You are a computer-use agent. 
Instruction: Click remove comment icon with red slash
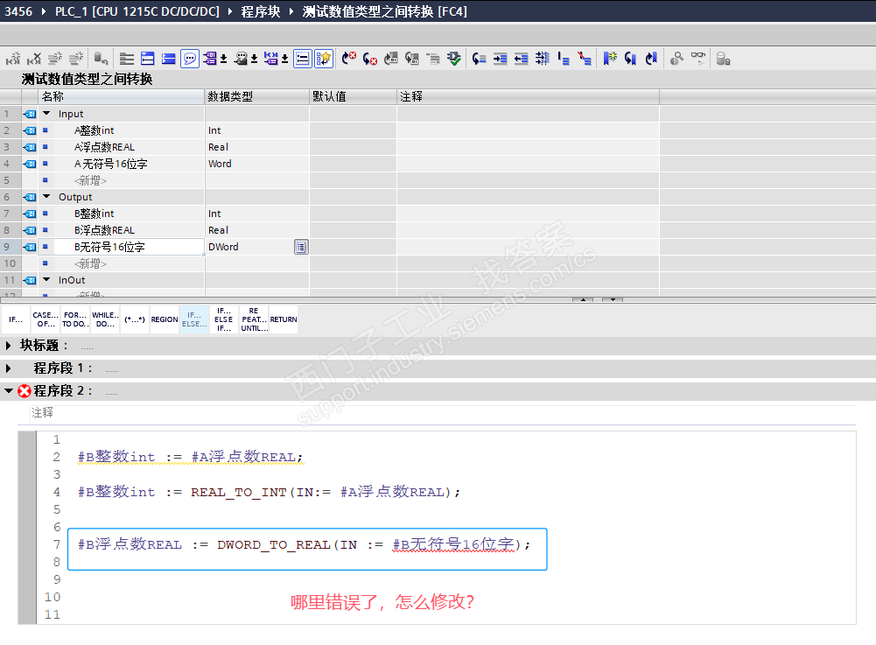click(x=585, y=59)
